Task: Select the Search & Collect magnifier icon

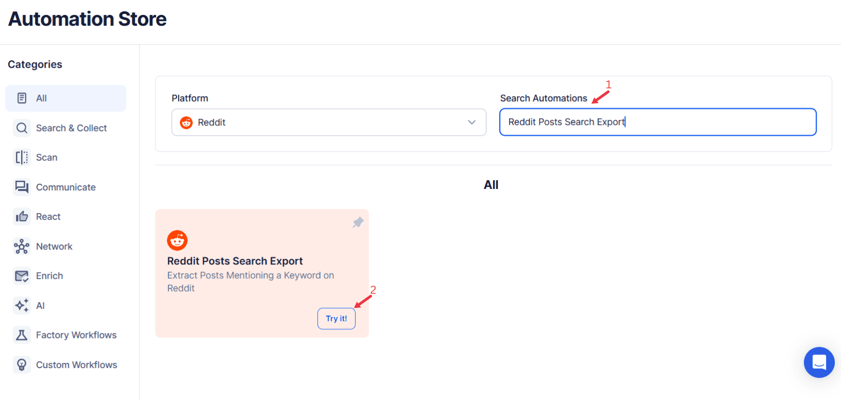Action: point(22,127)
